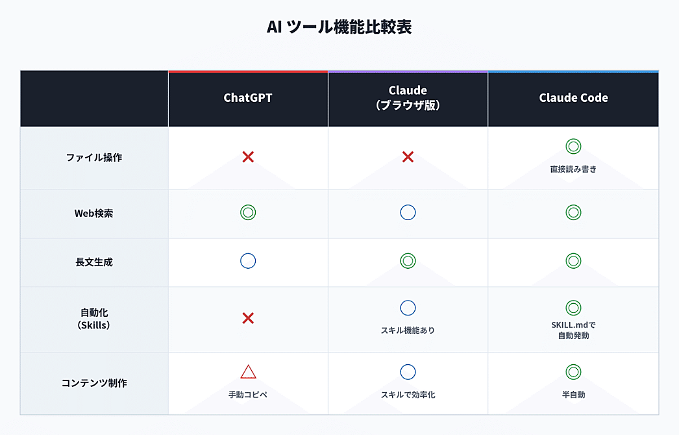The image size is (679, 435).
Task: Select the ChatGPT column header
Action: (x=248, y=98)
